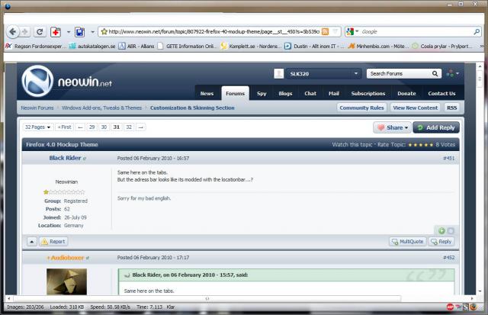Click the up arrow button beside Report
The image size is (488, 315).
pyautogui.click(x=32, y=242)
